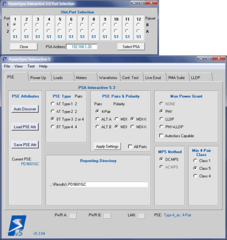The height and width of the screenshot is (240, 227).
Task: Click the Reporting Directory Results path field
Action: click(108, 184)
